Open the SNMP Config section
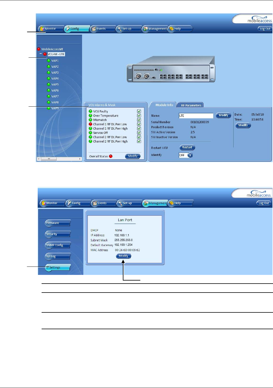The height and width of the screenshot is (388, 273). coord(58,245)
